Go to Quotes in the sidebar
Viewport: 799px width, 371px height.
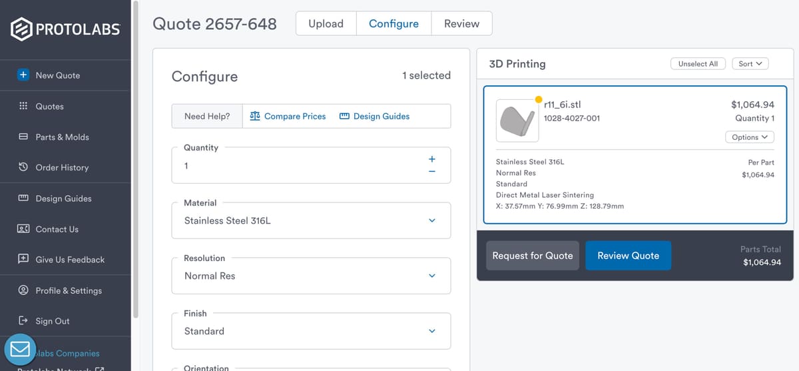[x=50, y=106]
